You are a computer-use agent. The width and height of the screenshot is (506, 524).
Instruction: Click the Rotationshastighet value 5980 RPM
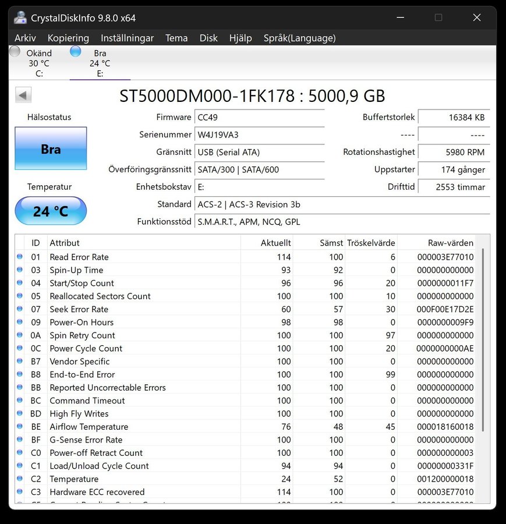point(454,152)
